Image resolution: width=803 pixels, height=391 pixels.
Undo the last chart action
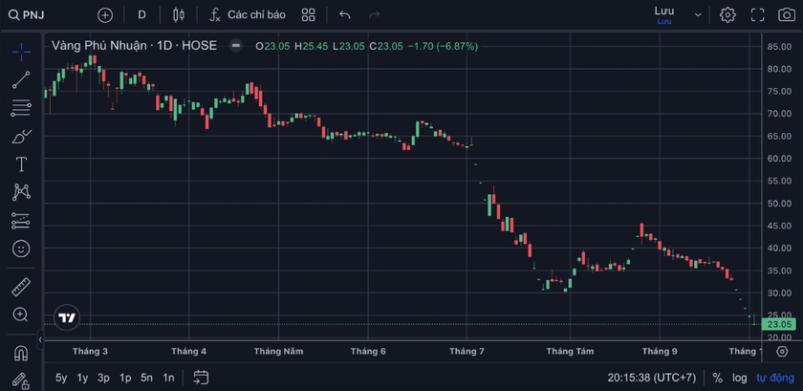[345, 15]
